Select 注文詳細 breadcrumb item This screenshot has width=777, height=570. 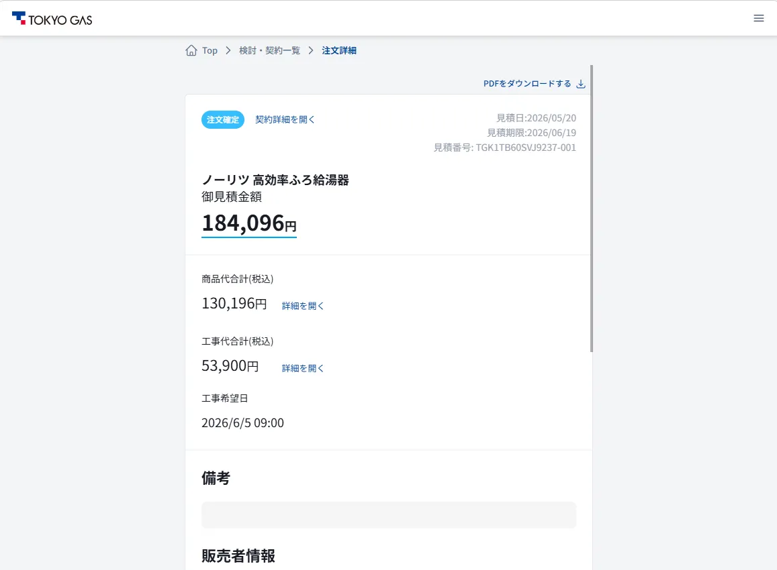point(339,50)
